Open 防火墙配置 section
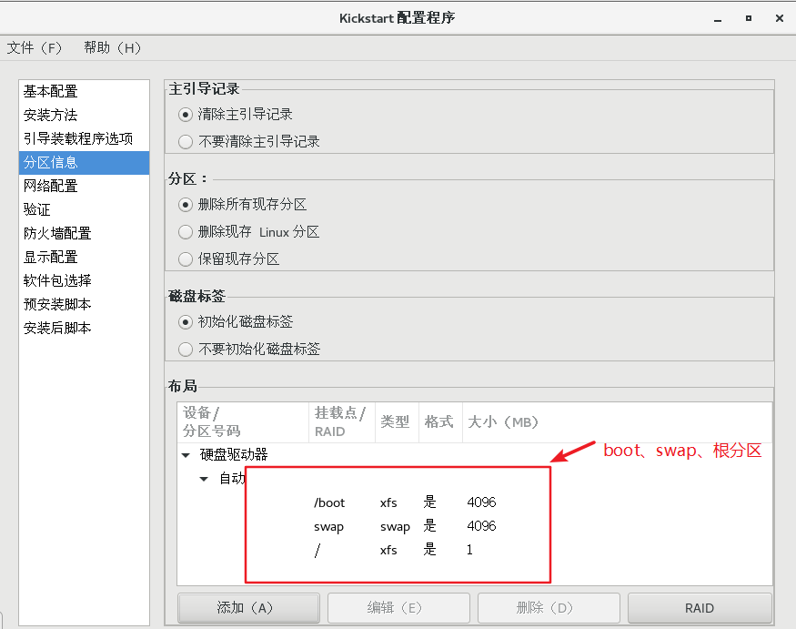Image resolution: width=796 pixels, height=629 pixels. pyautogui.click(x=85, y=233)
